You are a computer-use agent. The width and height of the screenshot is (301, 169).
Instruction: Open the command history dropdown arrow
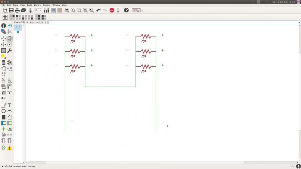point(299,23)
